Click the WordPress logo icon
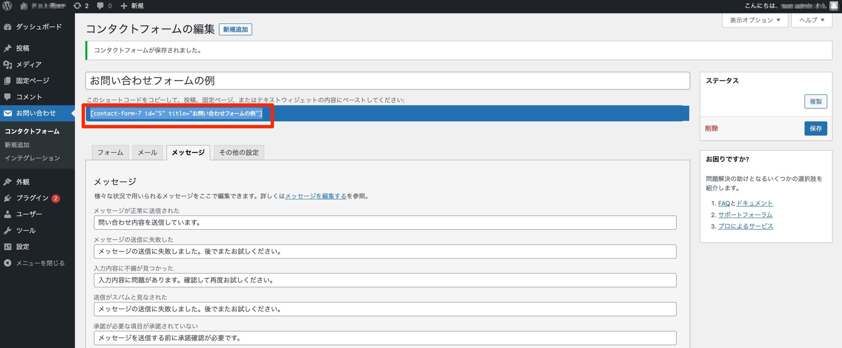This screenshot has height=348, width=842. tap(7, 6)
